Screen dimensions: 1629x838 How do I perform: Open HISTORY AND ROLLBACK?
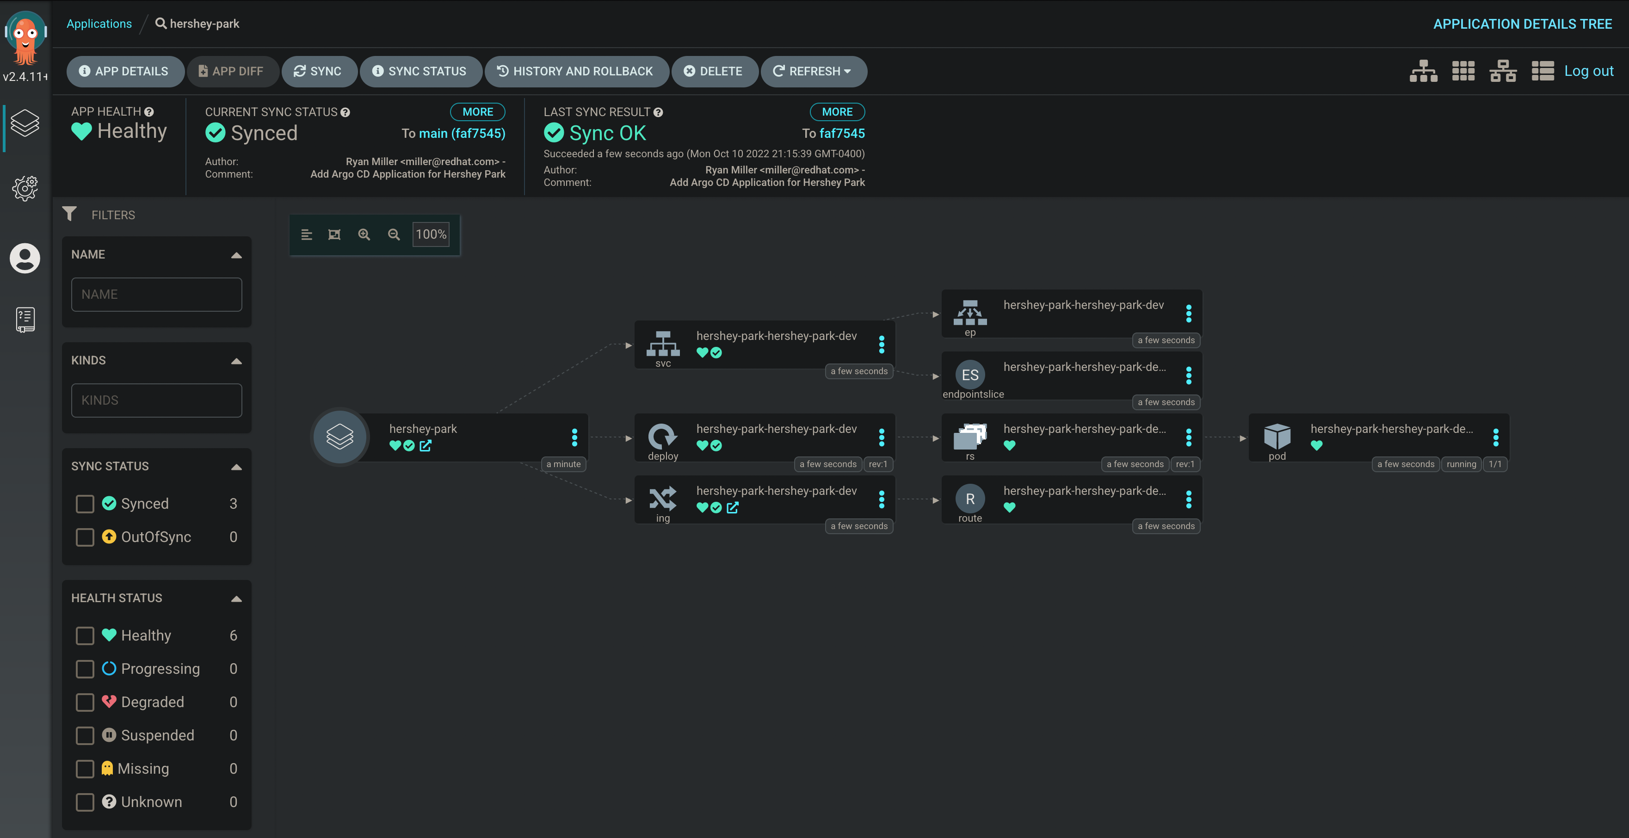click(576, 72)
